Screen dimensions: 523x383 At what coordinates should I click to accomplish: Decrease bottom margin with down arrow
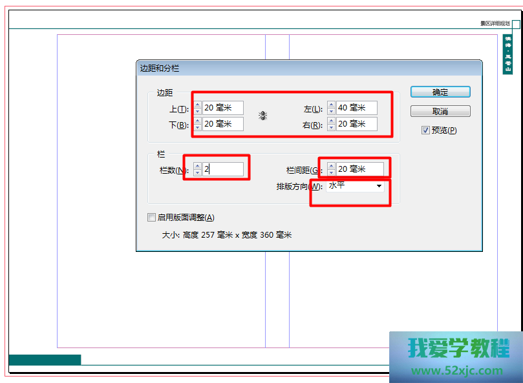click(x=197, y=127)
